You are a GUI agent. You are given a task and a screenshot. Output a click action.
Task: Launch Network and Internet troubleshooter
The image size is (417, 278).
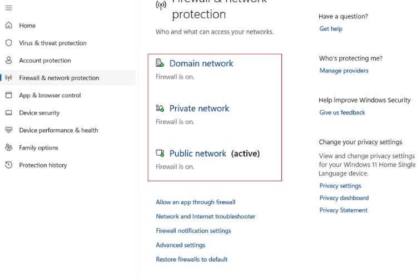[x=206, y=216]
